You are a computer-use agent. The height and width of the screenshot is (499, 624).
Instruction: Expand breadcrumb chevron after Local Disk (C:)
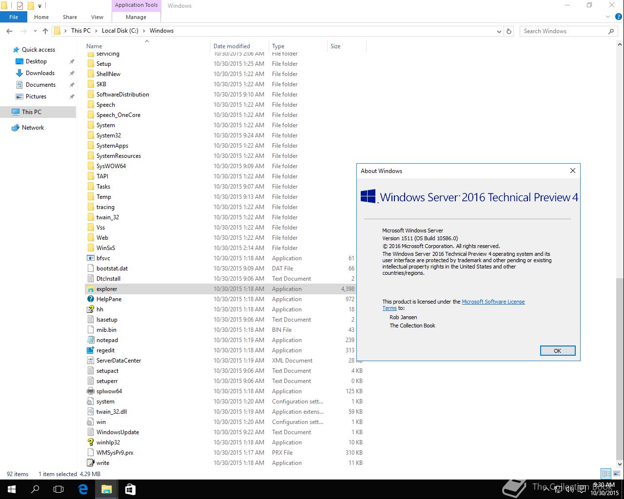pyautogui.click(x=144, y=31)
